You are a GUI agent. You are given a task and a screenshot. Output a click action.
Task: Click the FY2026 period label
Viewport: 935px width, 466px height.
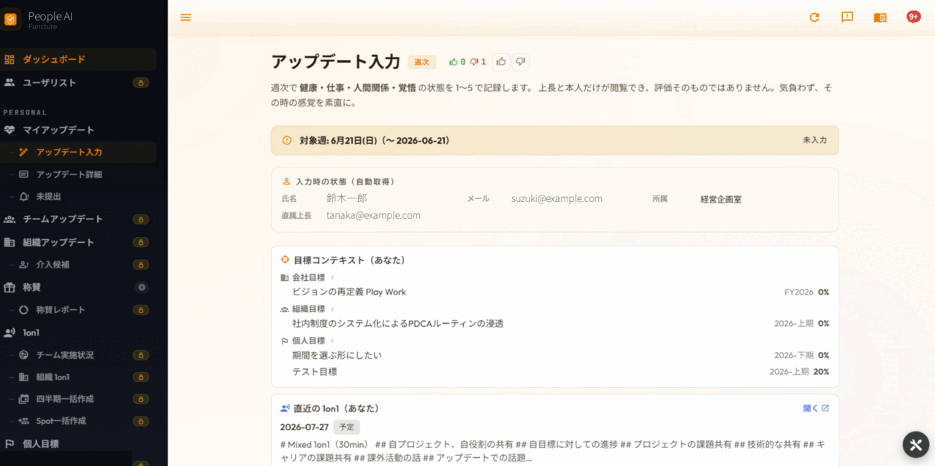click(798, 292)
